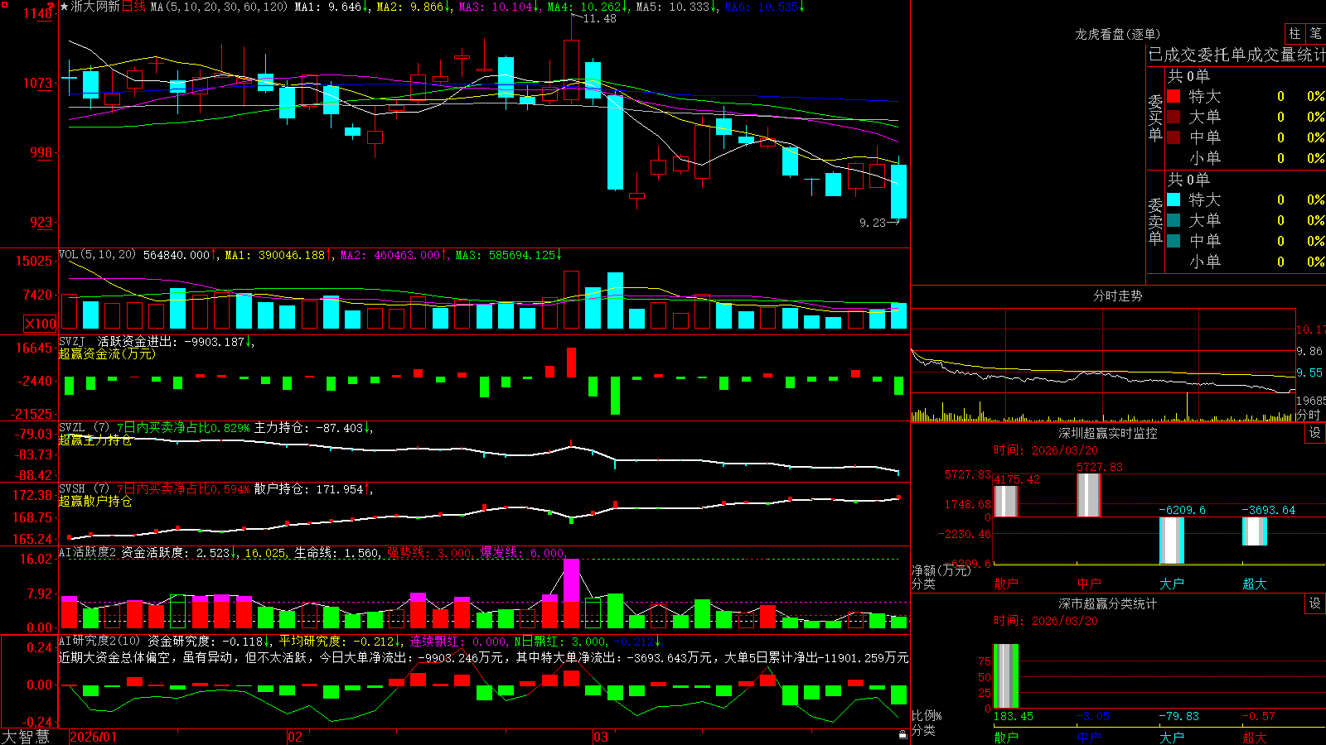
Task: Click the X100 volume scale box
Action: click(41, 324)
